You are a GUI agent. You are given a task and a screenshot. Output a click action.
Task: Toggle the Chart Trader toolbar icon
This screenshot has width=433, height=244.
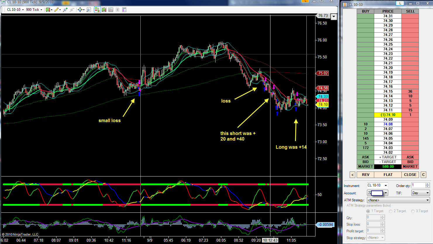[97, 10]
